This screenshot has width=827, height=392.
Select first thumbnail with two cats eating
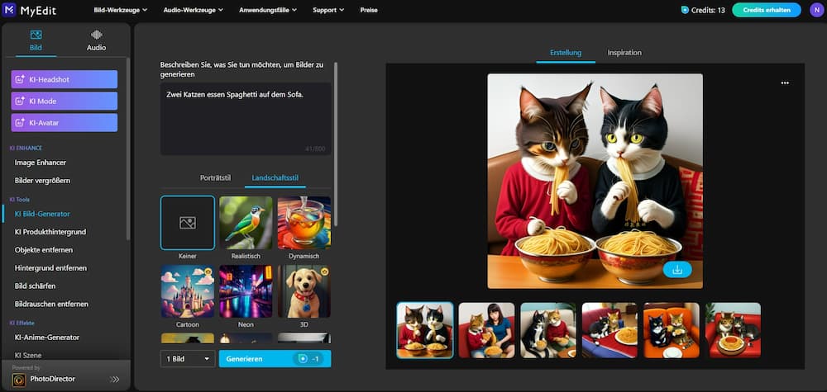(424, 330)
